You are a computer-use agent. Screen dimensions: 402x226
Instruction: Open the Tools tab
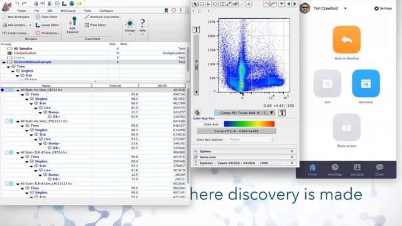87,11
